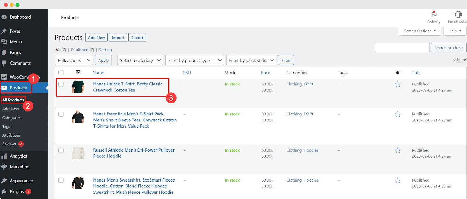The width and height of the screenshot is (467, 199).
Task: Open the Bulk actions dropdown
Action: [74, 60]
